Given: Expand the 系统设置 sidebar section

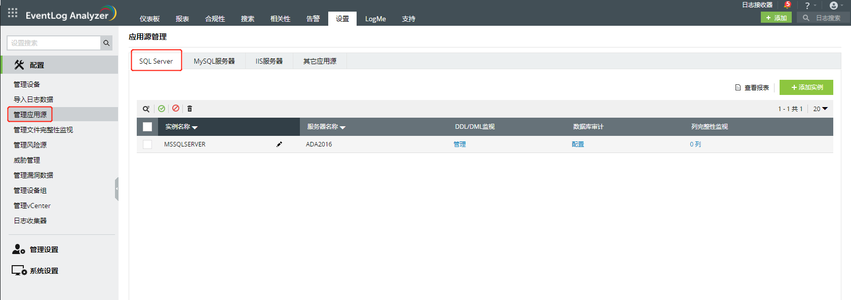Looking at the screenshot, I should click(x=44, y=271).
